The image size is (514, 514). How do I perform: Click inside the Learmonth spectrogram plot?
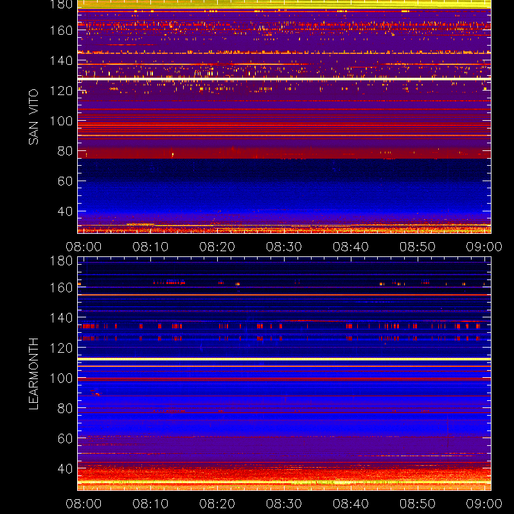[284, 374]
